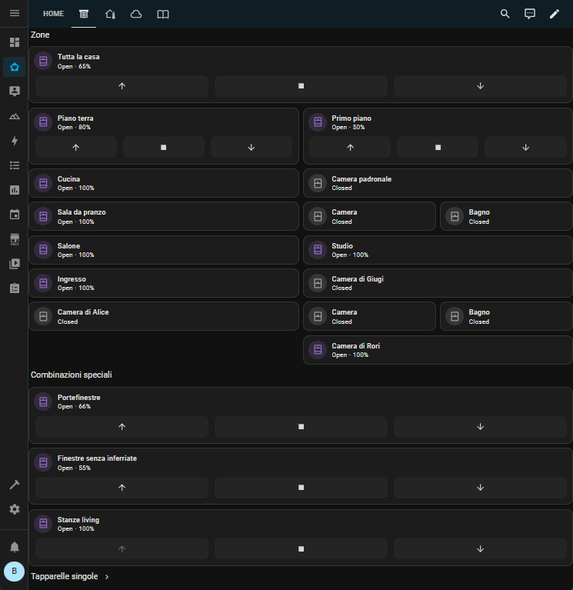Expand the Tapparelle singole section
The image size is (573, 590).
pyautogui.click(x=70, y=576)
